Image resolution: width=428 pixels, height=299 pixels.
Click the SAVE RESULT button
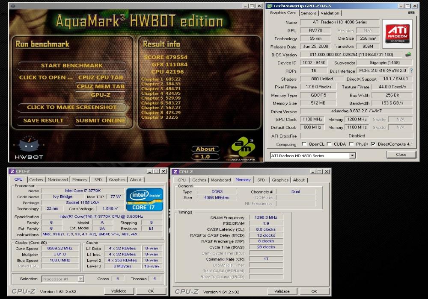[43, 120]
